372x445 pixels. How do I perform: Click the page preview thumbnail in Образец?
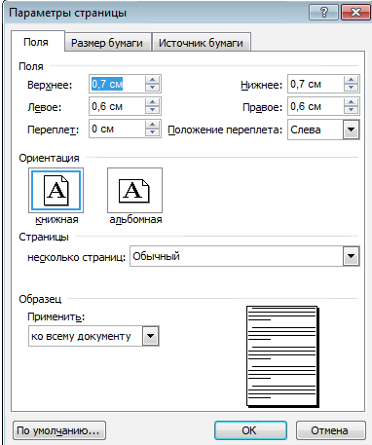click(x=282, y=356)
